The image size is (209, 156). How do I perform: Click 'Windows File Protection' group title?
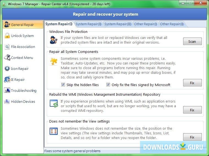coord(68,32)
